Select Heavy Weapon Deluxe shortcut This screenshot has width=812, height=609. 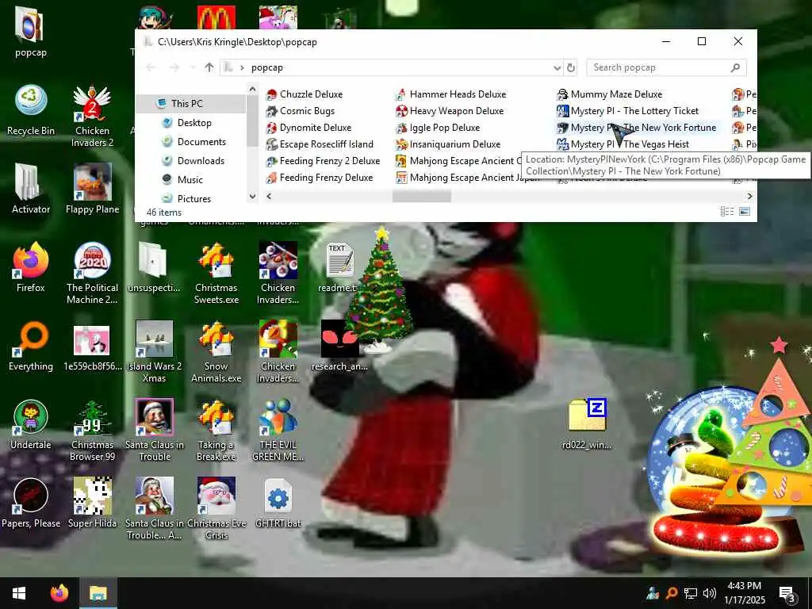click(450, 111)
